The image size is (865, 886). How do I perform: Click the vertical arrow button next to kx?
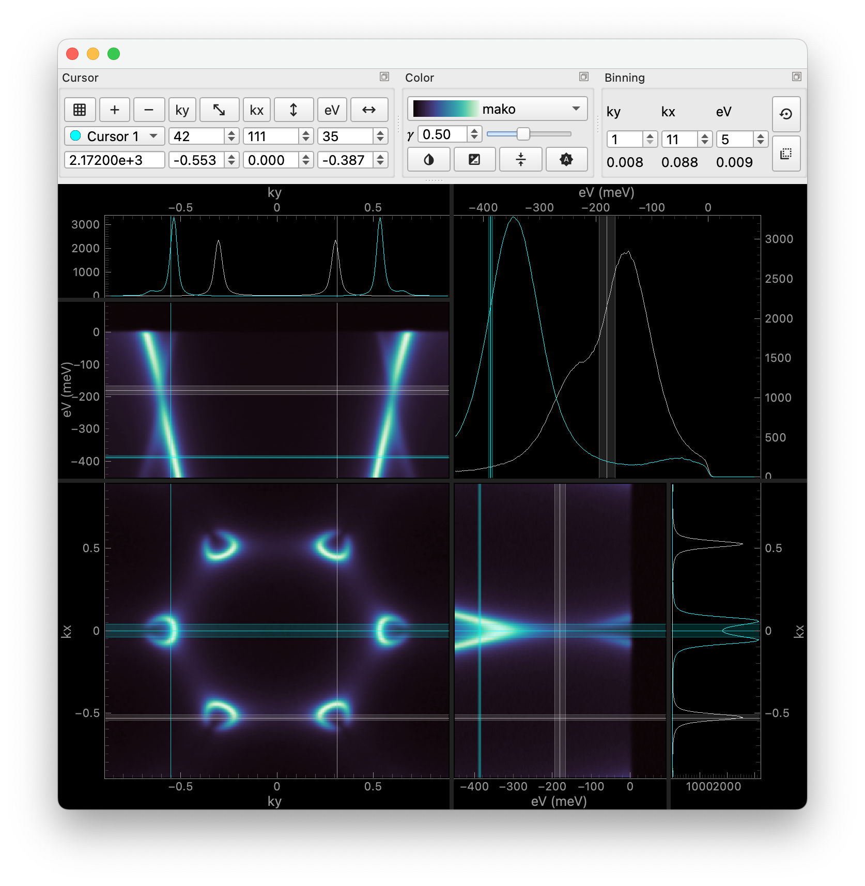294,110
